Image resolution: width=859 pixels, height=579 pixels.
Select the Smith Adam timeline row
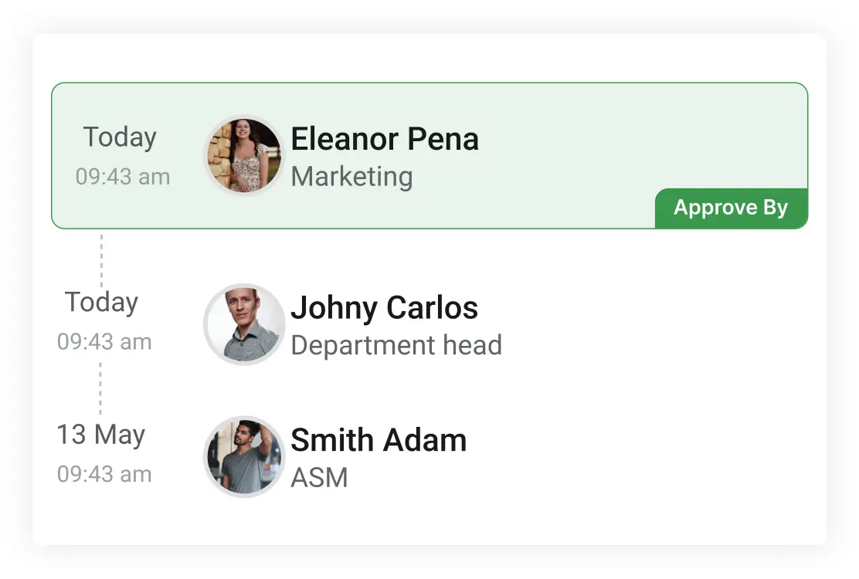pos(429,457)
